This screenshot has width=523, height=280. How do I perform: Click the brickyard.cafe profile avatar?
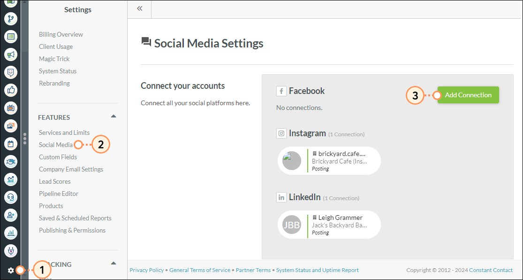(x=291, y=161)
